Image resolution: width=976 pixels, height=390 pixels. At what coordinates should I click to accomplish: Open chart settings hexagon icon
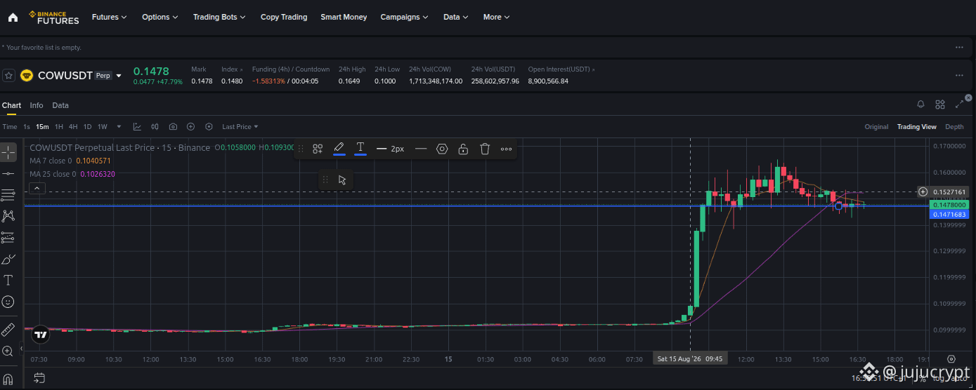point(209,127)
